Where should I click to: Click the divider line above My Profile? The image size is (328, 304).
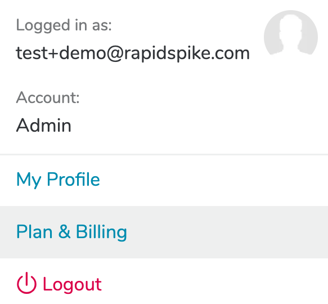164,154
